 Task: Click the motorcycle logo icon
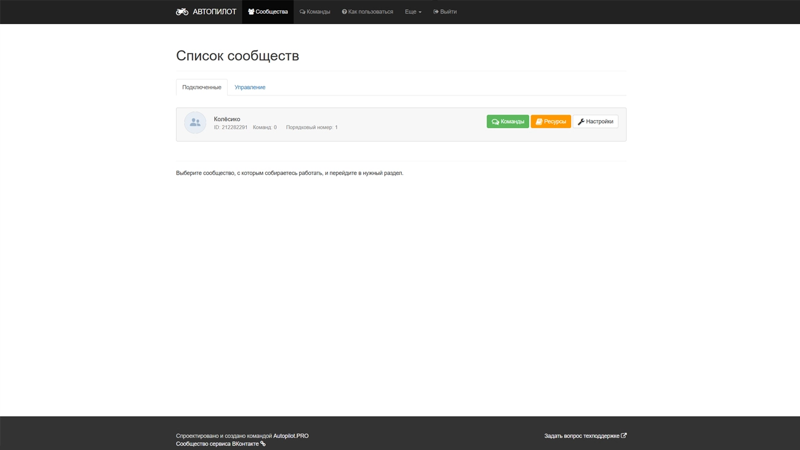coord(182,12)
